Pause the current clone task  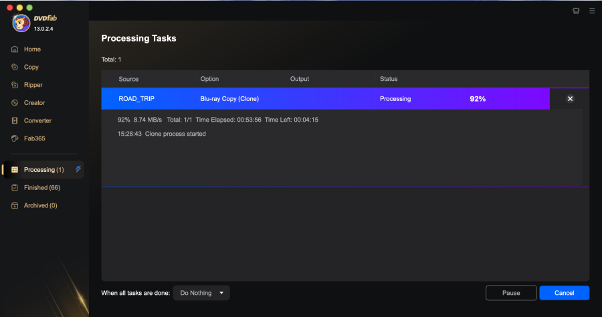(x=511, y=293)
